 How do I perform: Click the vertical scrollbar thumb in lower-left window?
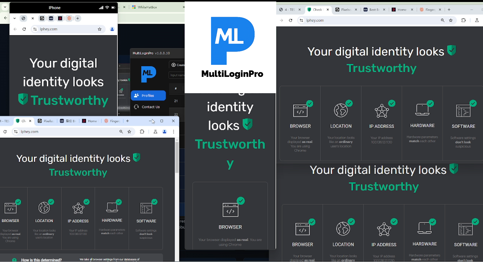click(177, 158)
